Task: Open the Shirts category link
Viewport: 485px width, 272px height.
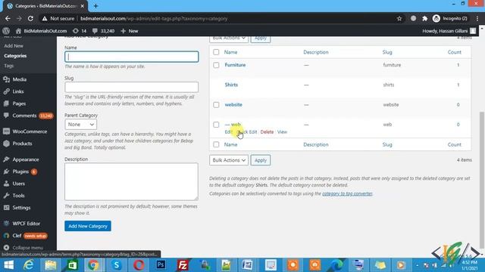Action: [x=231, y=85]
